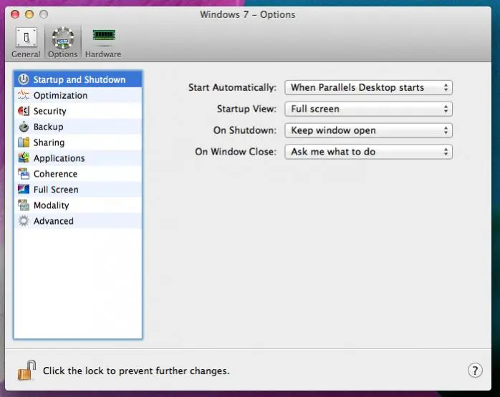Select the Security sidebar icon
The width and height of the screenshot is (500, 397).
tap(23, 111)
